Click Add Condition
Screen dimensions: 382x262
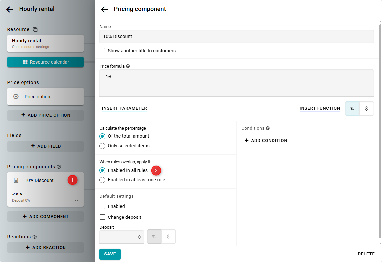(266, 141)
